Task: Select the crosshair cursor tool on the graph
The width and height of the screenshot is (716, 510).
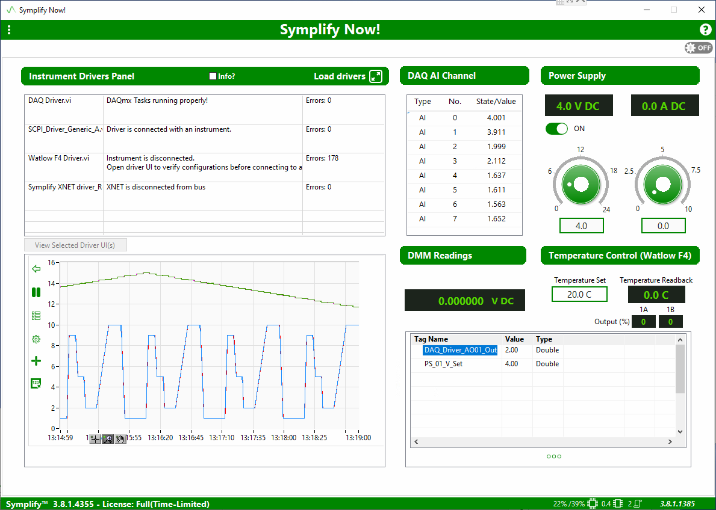Action: tap(95, 438)
